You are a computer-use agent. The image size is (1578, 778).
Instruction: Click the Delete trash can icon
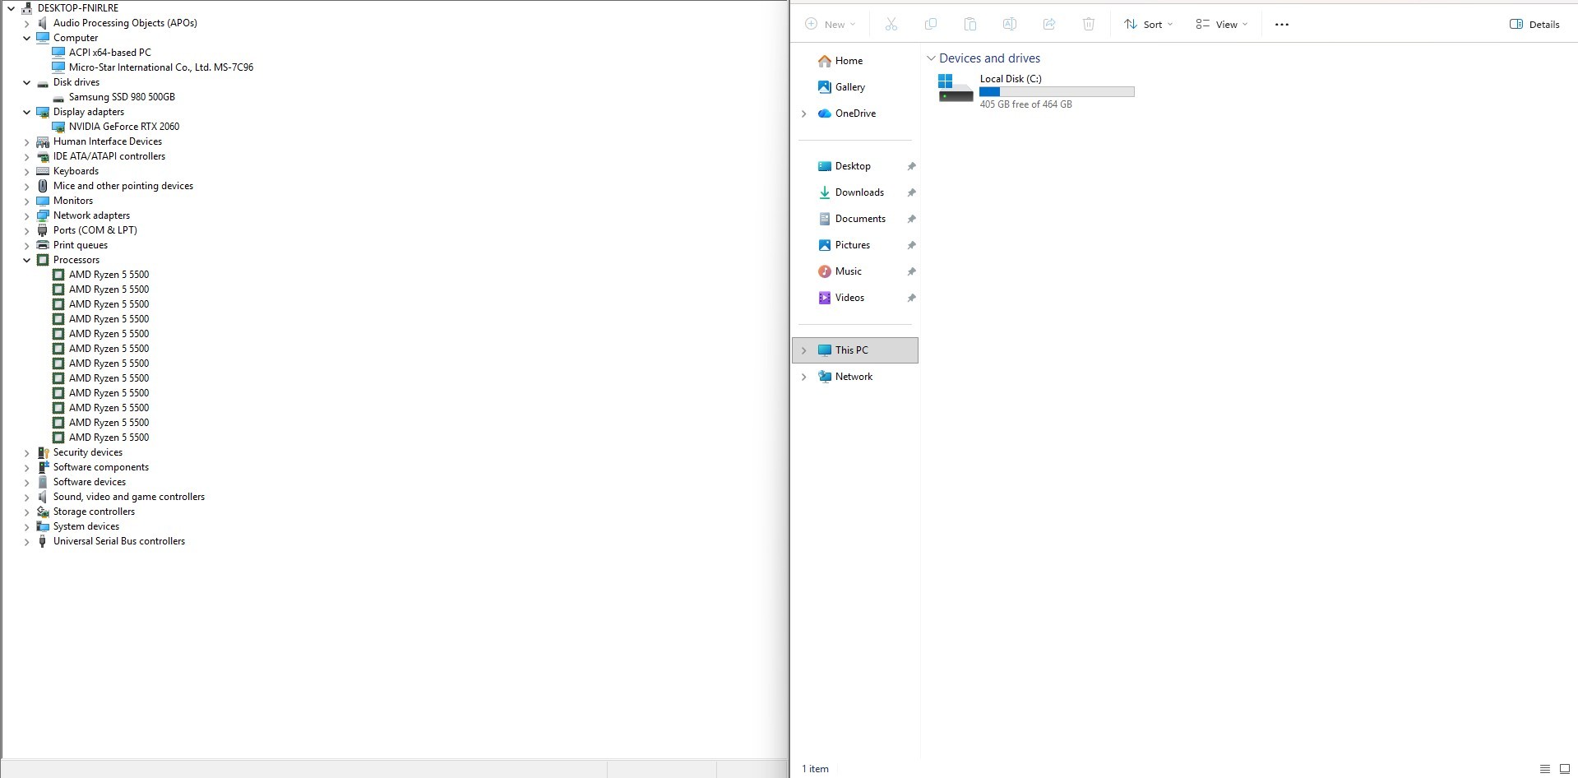pyautogui.click(x=1088, y=25)
